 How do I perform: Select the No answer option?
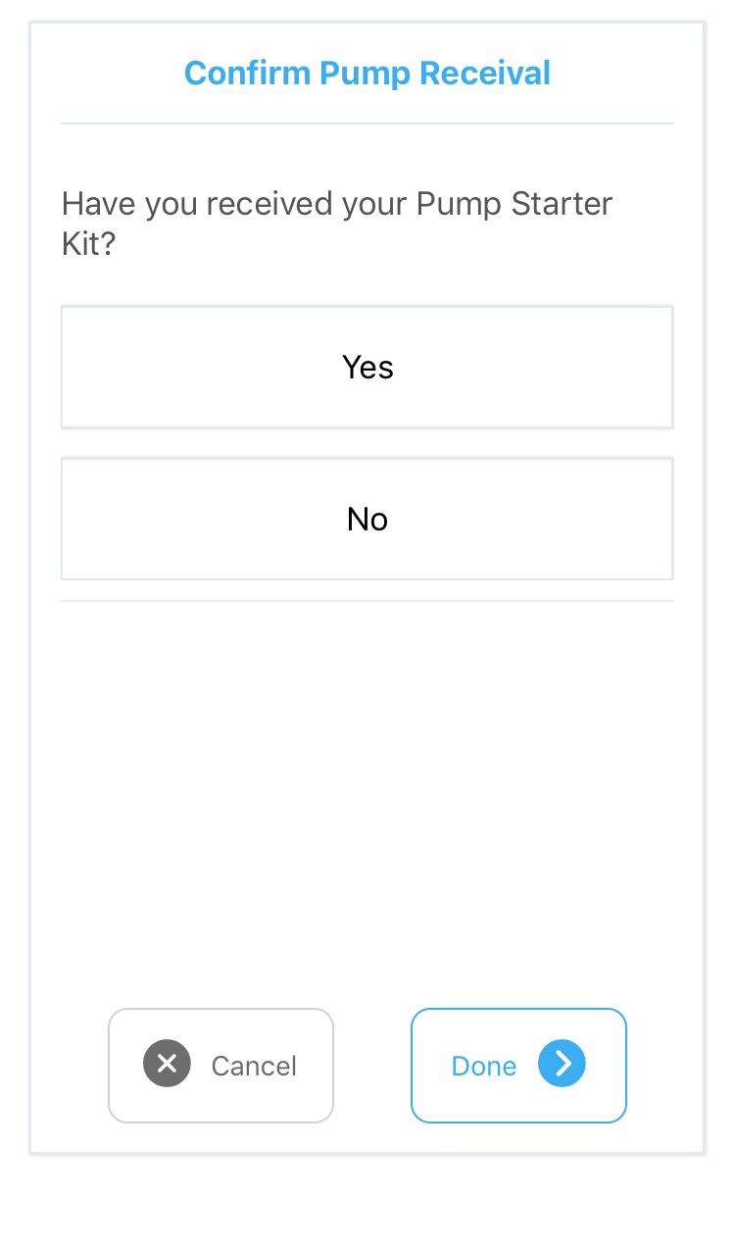367,519
